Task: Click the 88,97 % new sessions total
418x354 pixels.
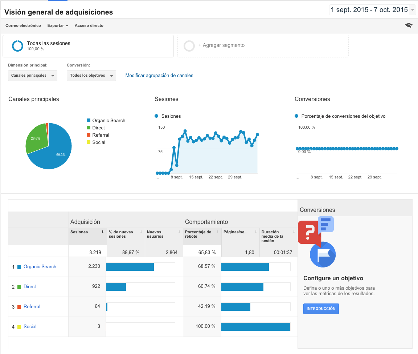Action: (x=131, y=252)
